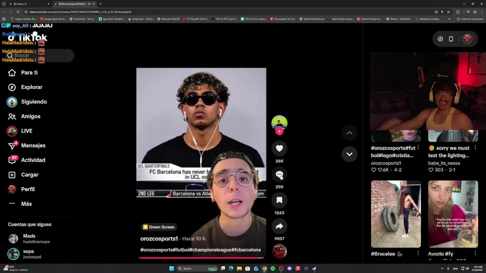
Task: Go to the next video with the down arrow
Action: pos(349,154)
